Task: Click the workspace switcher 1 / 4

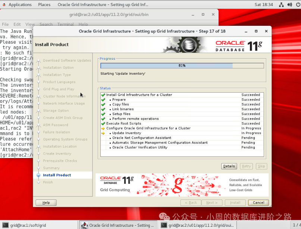Action: pyautogui.click(x=295, y=225)
